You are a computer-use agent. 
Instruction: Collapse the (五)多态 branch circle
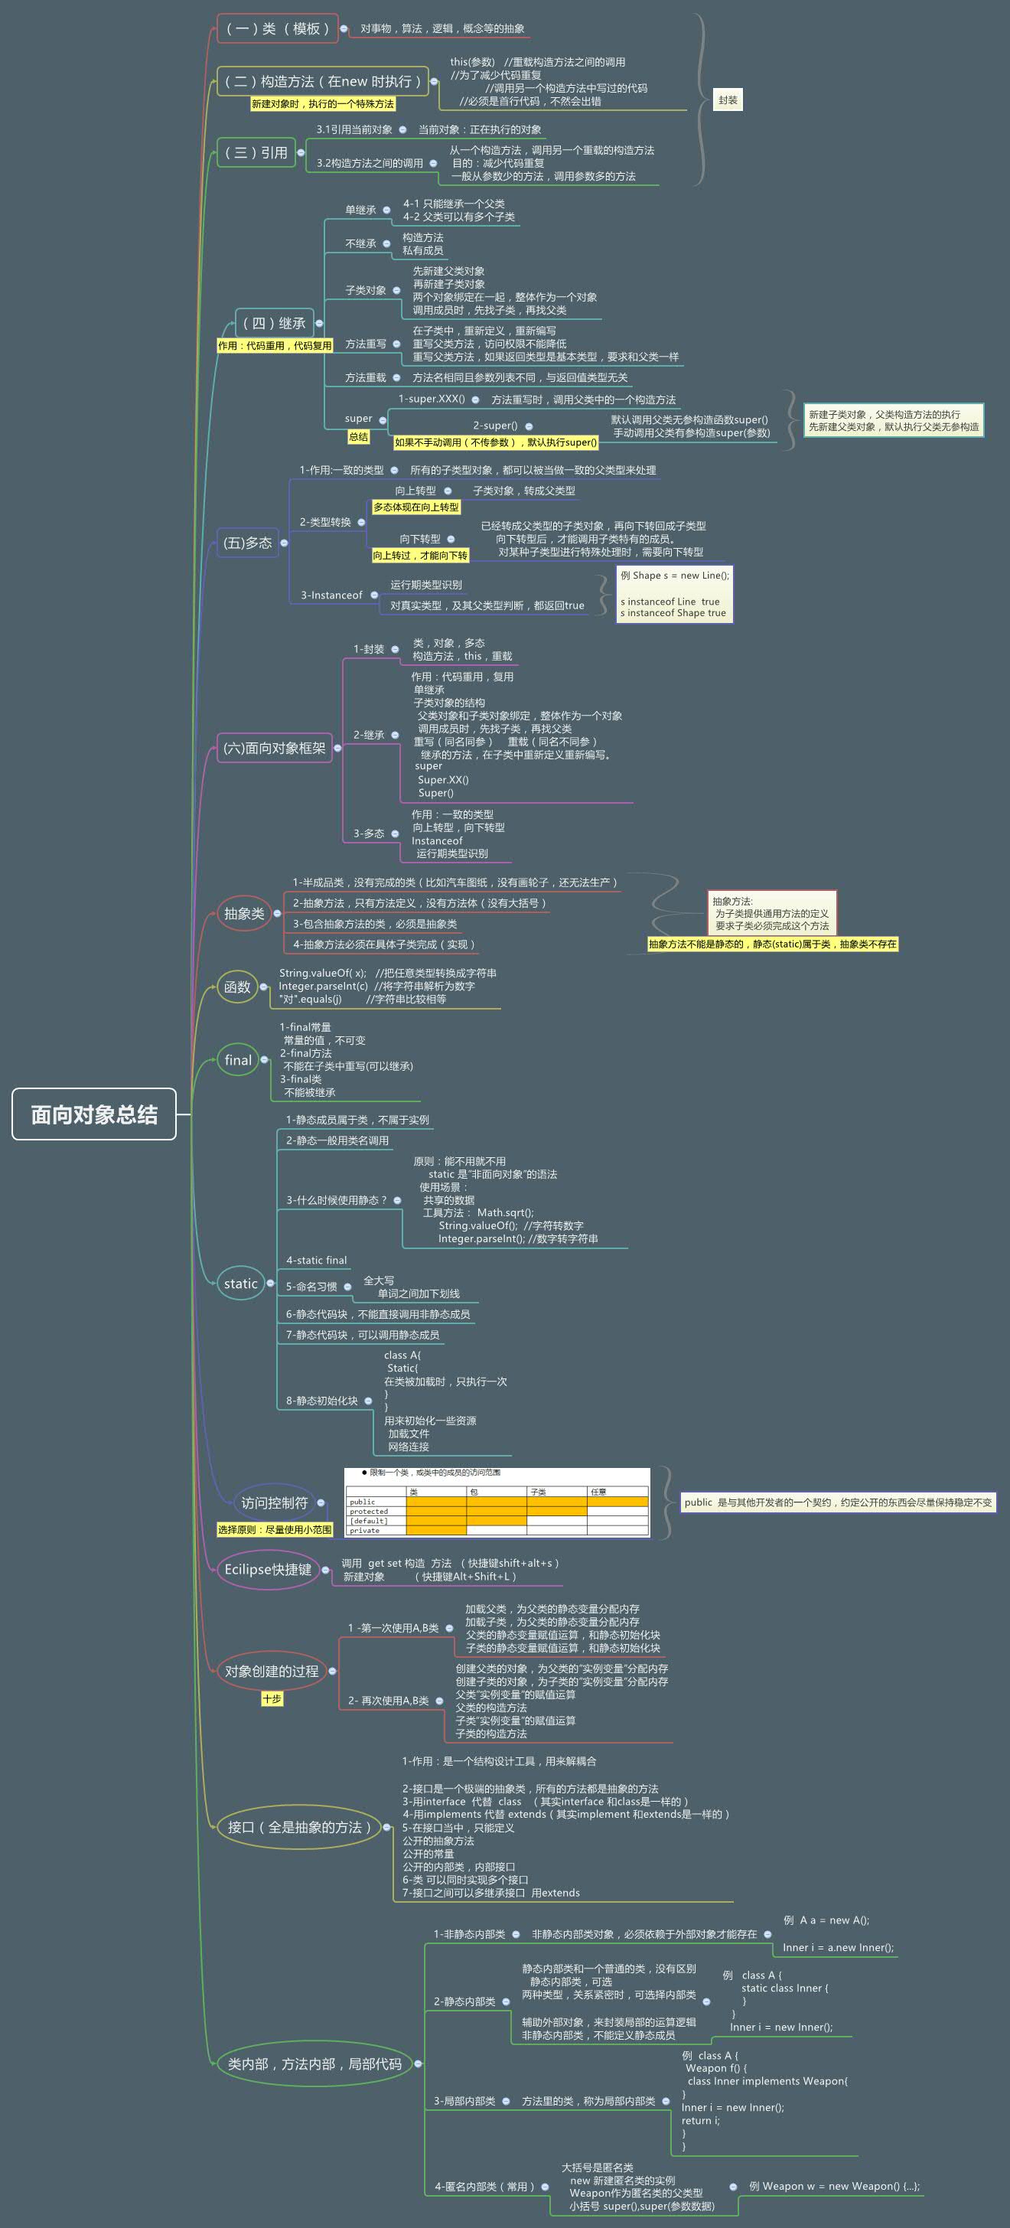pos(284,543)
